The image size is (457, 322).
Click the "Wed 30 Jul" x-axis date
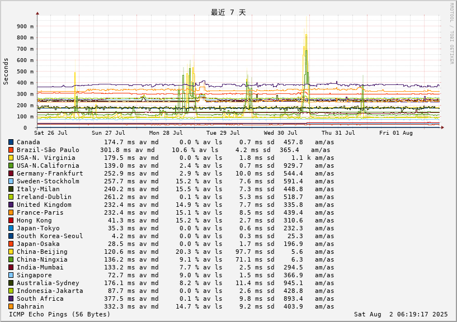coord(281,133)
